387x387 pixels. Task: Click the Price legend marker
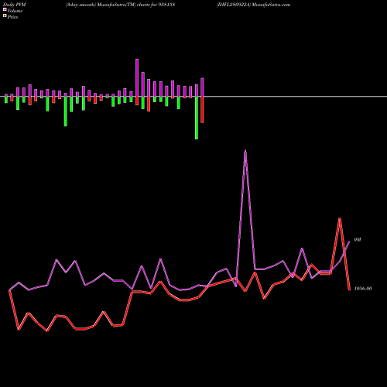click(x=5, y=16)
